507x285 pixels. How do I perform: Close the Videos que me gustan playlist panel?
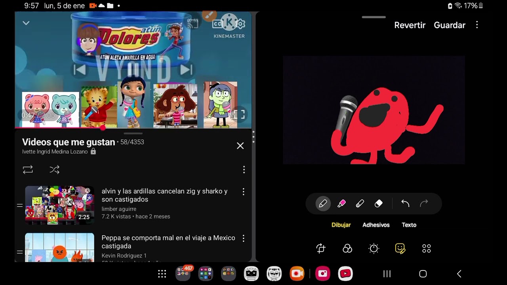tap(240, 146)
